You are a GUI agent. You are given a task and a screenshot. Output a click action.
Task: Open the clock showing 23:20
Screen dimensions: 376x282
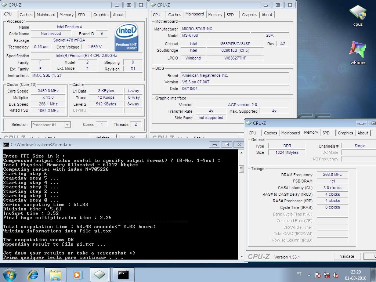tap(355, 275)
